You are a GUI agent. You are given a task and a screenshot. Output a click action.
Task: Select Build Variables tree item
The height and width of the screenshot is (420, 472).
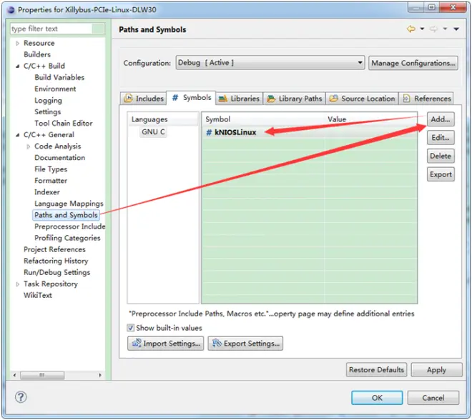point(59,78)
